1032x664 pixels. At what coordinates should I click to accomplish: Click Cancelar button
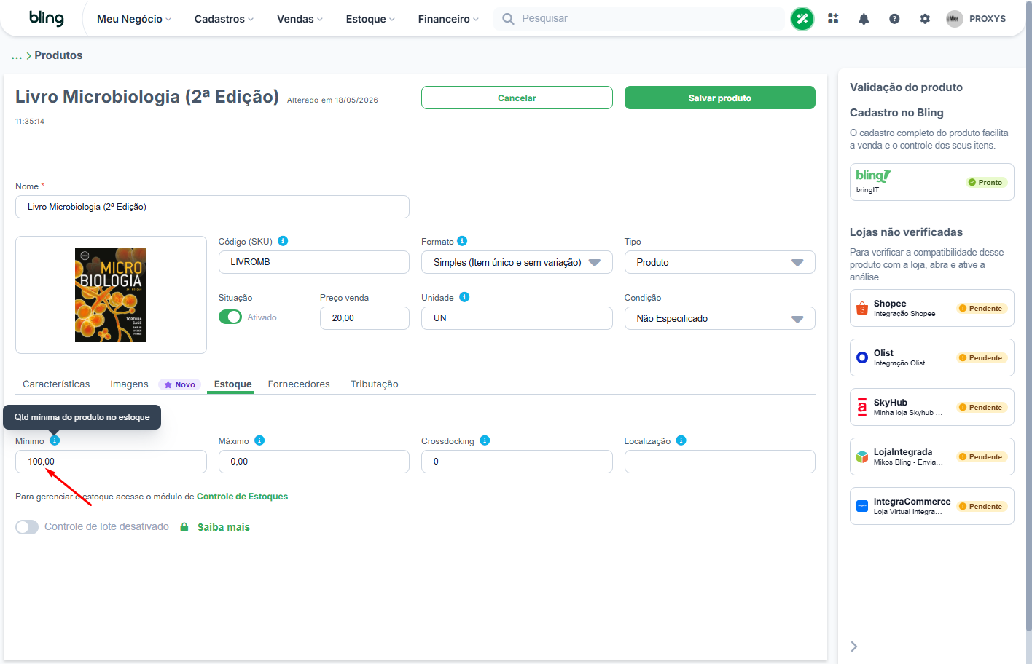pos(517,98)
